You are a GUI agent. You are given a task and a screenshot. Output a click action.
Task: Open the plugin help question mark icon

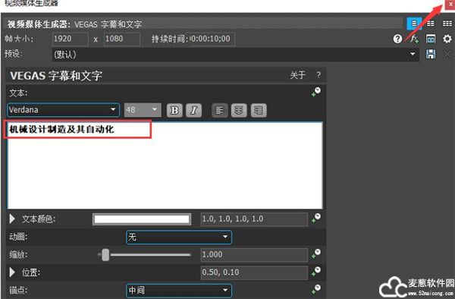point(397,39)
